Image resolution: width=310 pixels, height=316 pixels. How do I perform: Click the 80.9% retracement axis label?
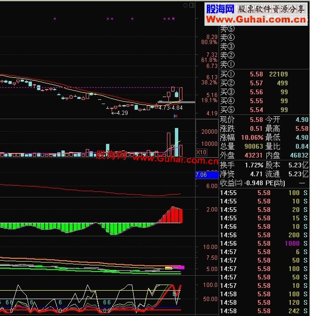coord(209,42)
